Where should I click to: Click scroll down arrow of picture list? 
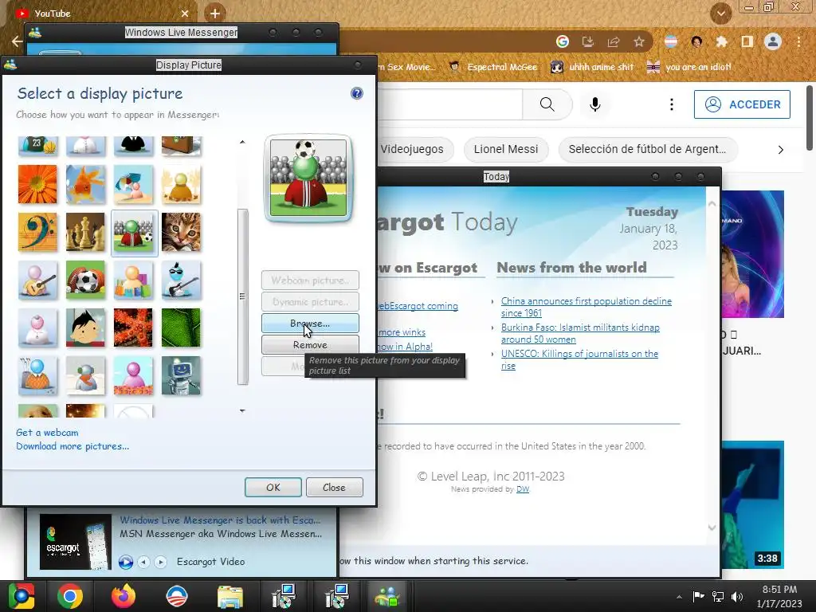click(x=242, y=410)
